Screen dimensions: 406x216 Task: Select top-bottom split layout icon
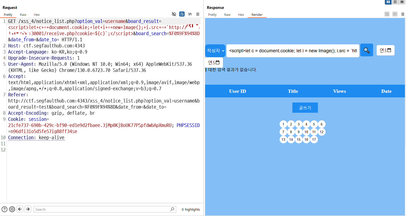(x=395, y=2)
